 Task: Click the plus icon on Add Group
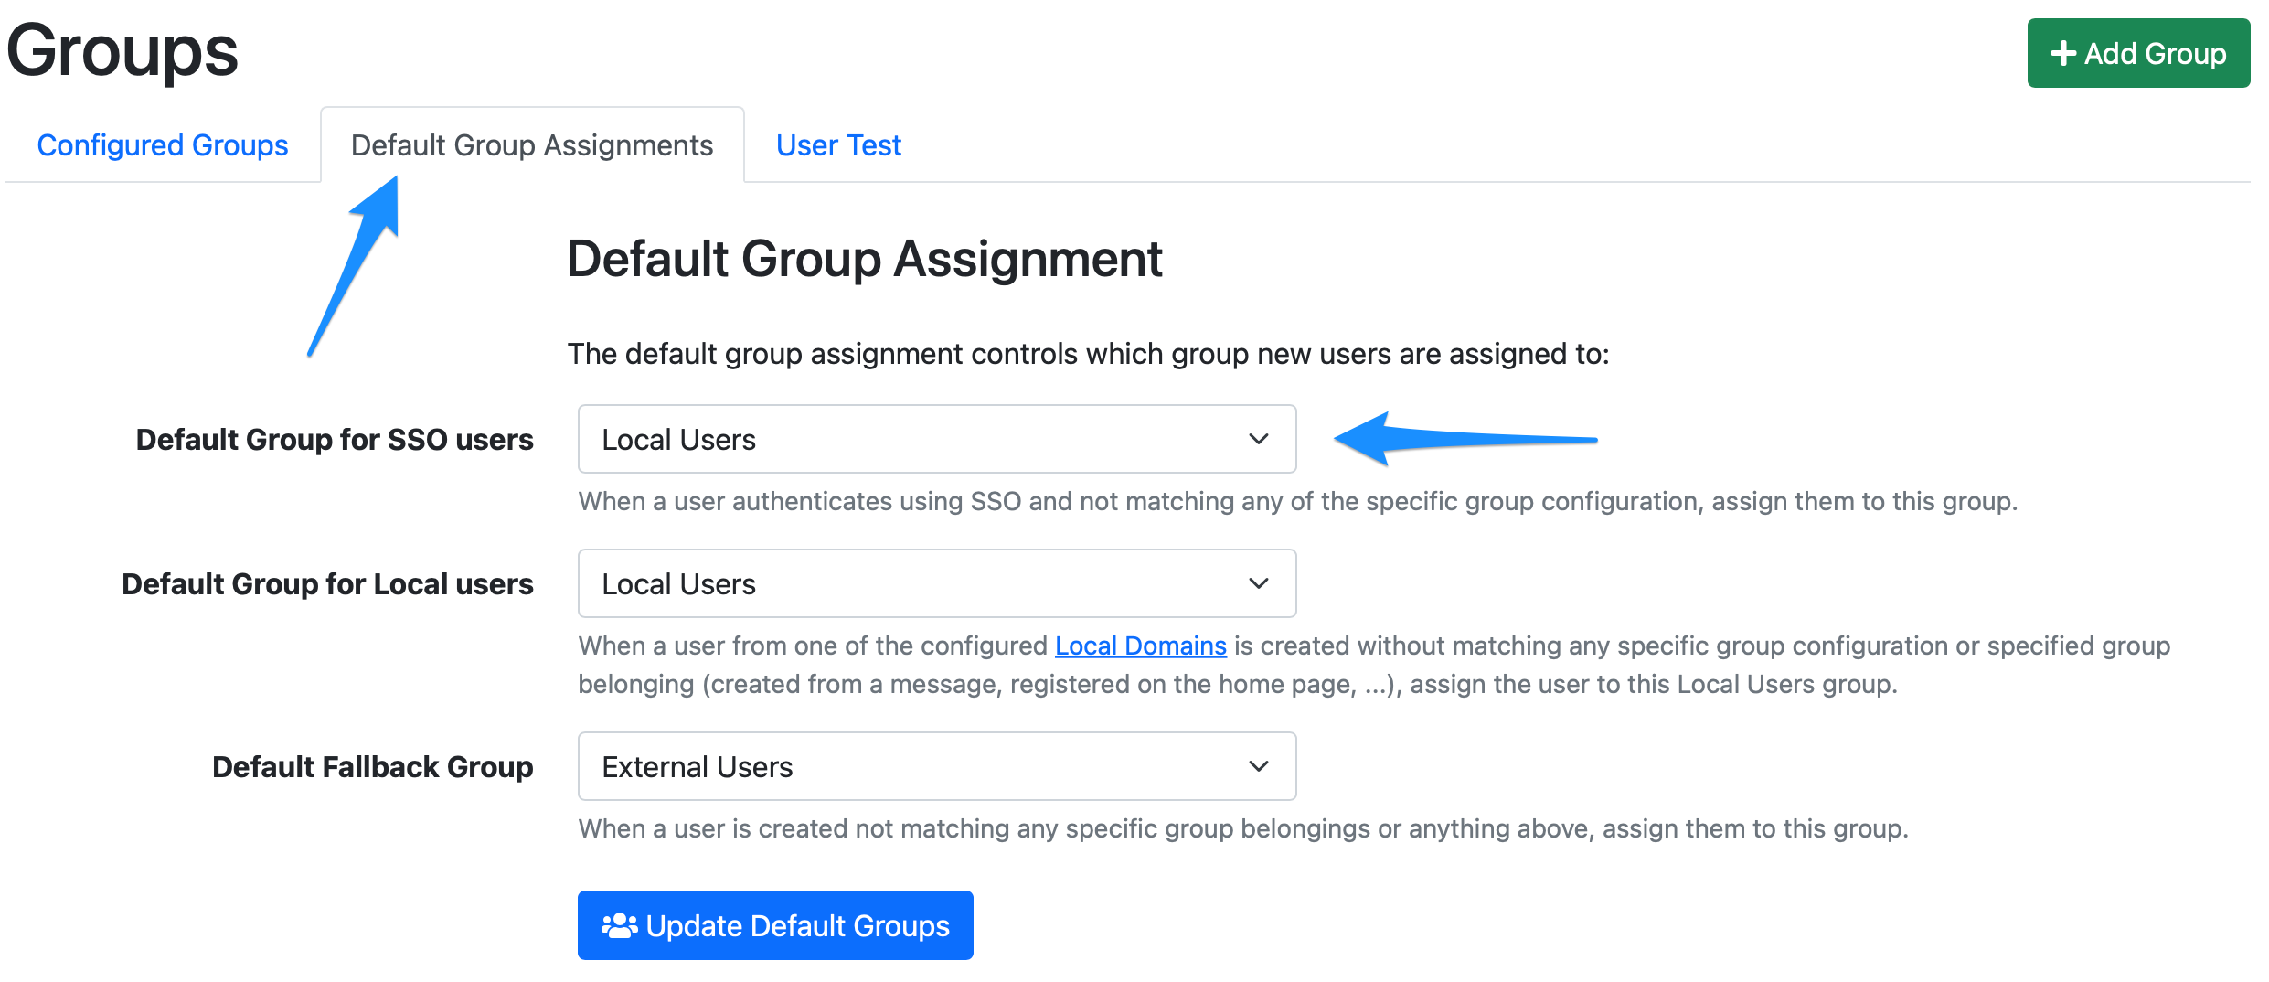click(x=2065, y=53)
